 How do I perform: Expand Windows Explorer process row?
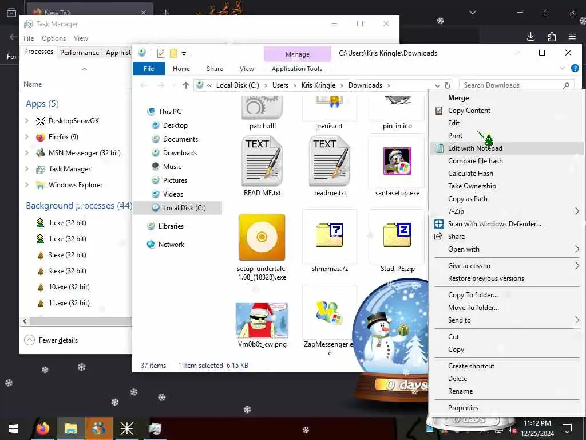[27, 185]
